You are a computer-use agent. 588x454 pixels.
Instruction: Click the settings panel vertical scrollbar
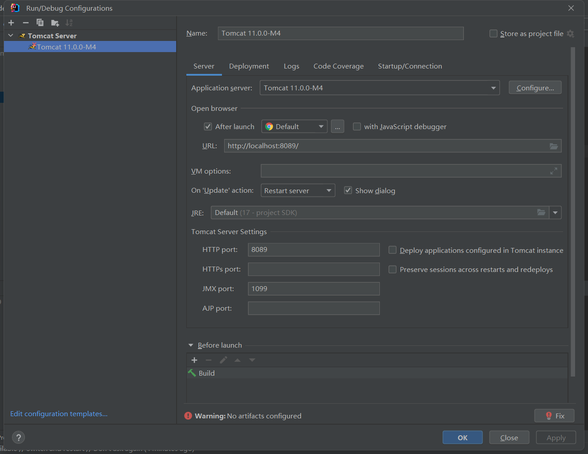(x=573, y=212)
